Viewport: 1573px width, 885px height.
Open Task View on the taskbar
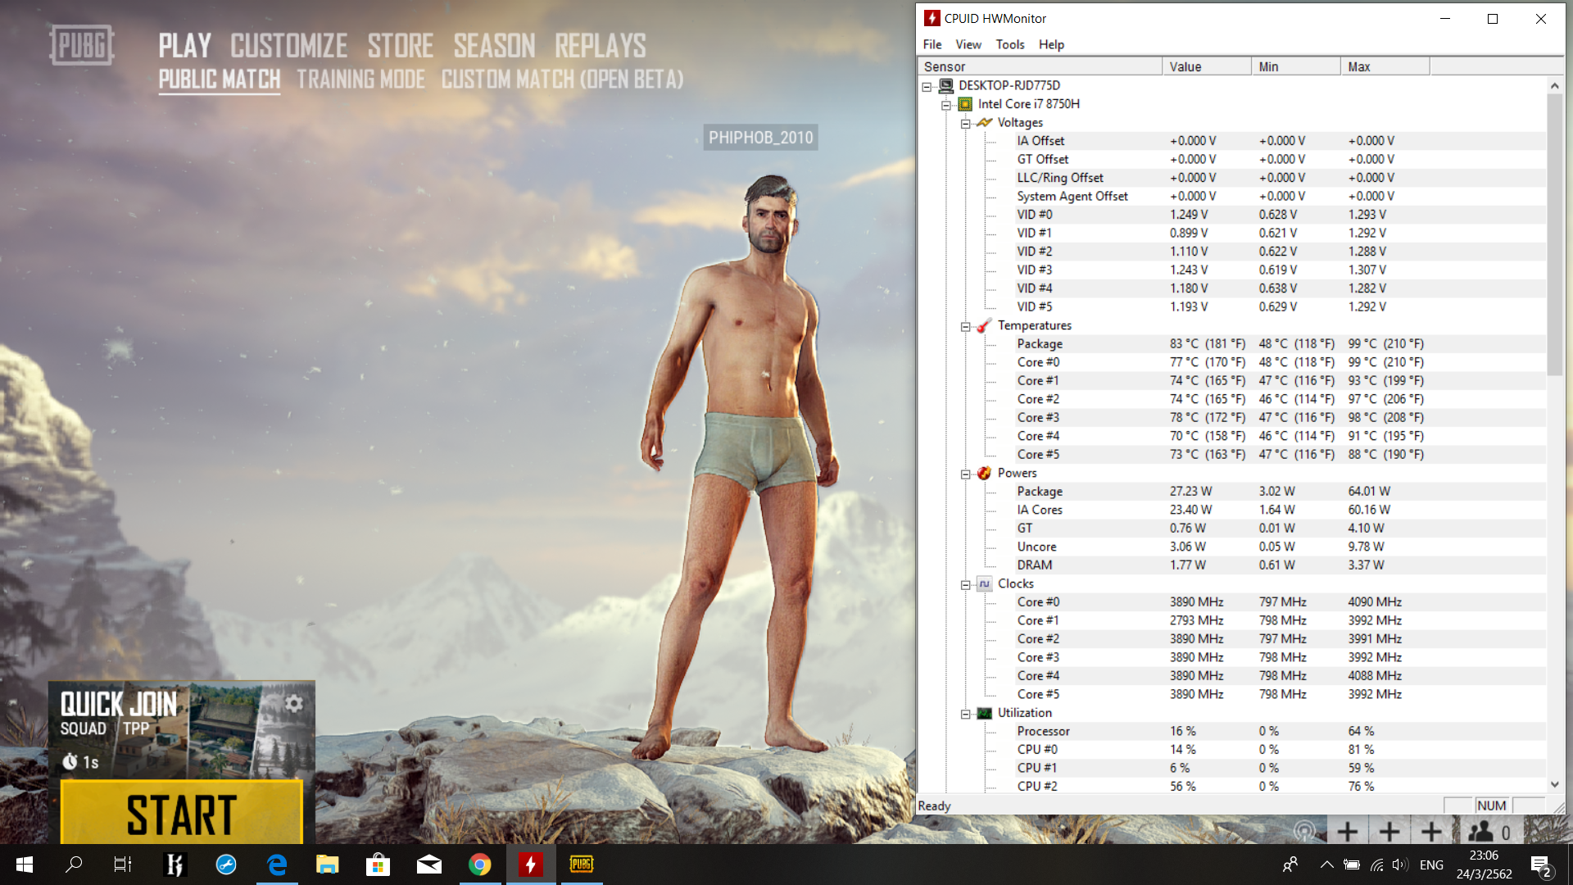tap(123, 865)
